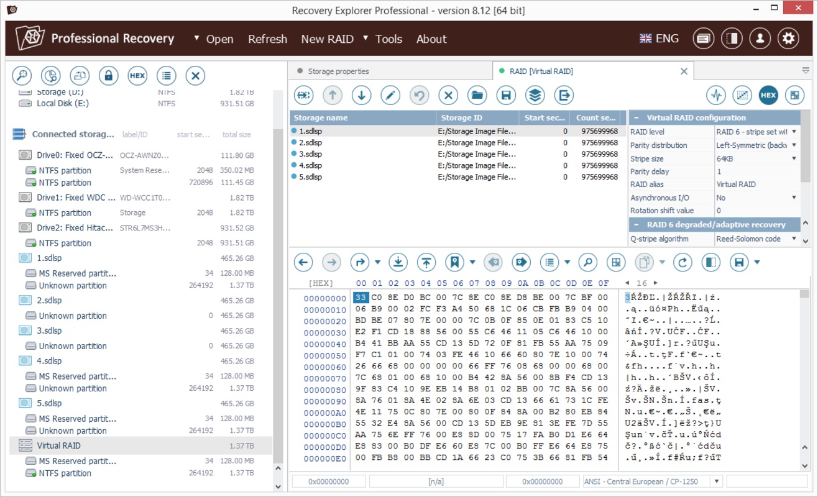Expand the Stripe size dropdown
818x497 pixels.
point(794,158)
